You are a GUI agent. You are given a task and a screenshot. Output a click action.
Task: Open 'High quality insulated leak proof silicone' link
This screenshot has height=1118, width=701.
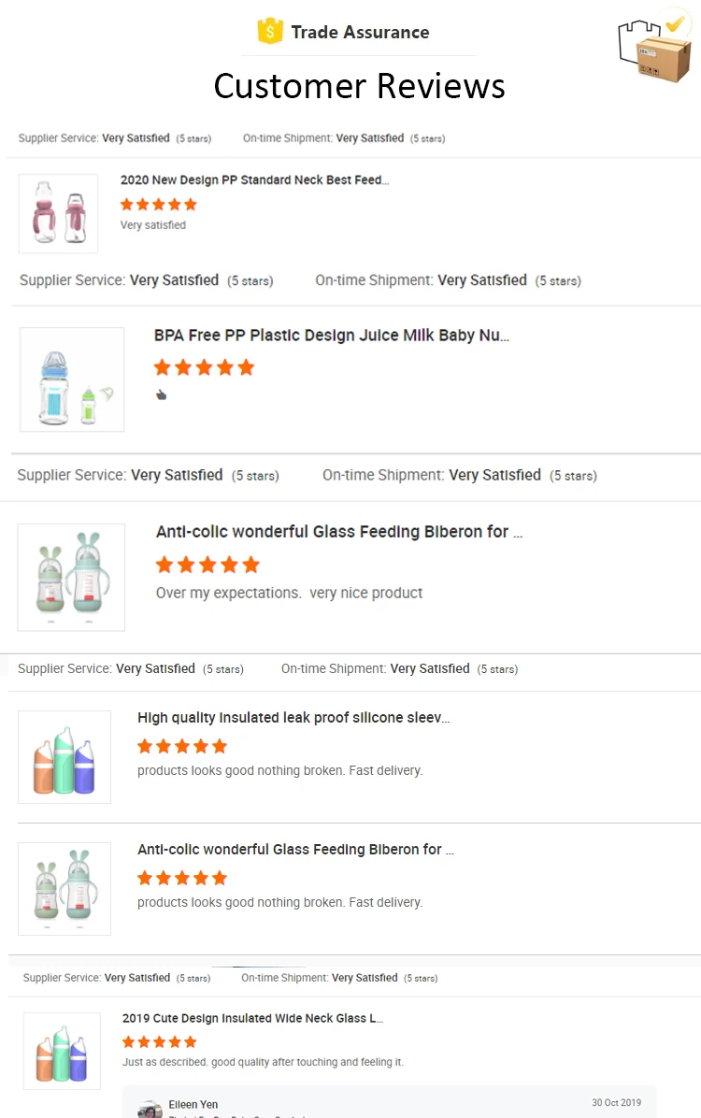293,718
